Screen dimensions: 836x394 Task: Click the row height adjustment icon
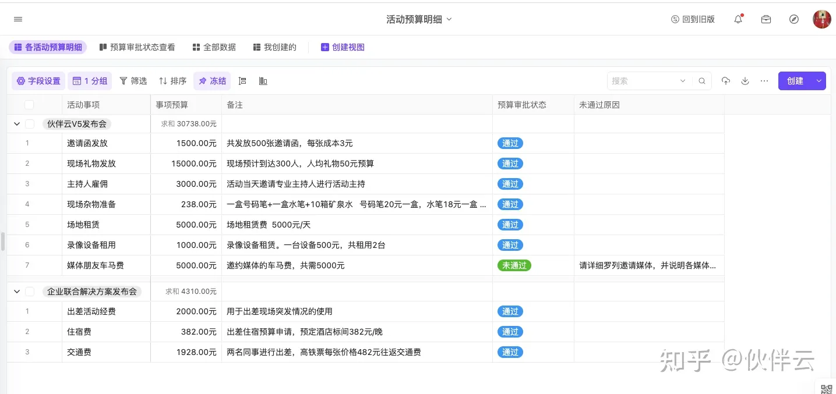point(243,81)
